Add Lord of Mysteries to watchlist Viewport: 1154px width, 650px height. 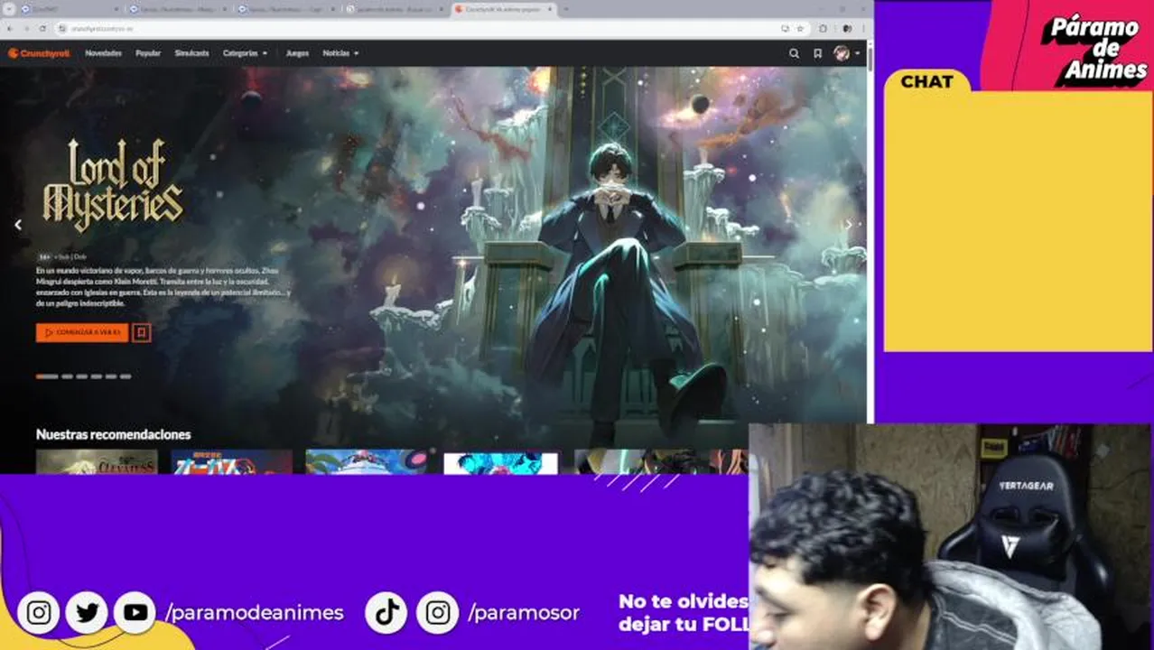tap(141, 332)
